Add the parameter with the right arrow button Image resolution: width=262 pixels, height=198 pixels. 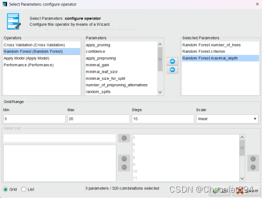(172, 62)
